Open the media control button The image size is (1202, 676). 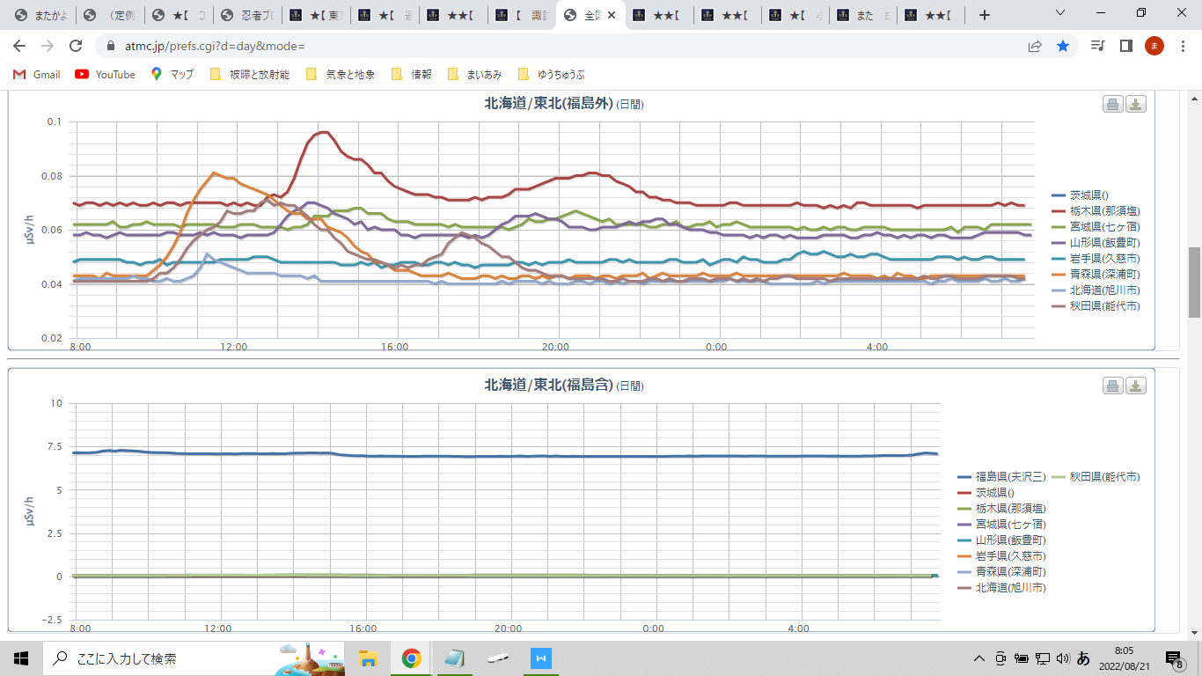1097,46
